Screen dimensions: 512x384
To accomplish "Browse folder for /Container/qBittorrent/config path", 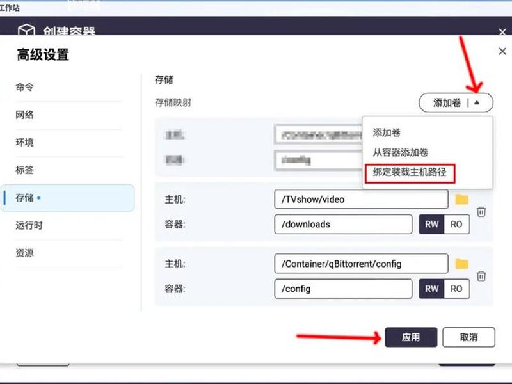I will coord(461,264).
